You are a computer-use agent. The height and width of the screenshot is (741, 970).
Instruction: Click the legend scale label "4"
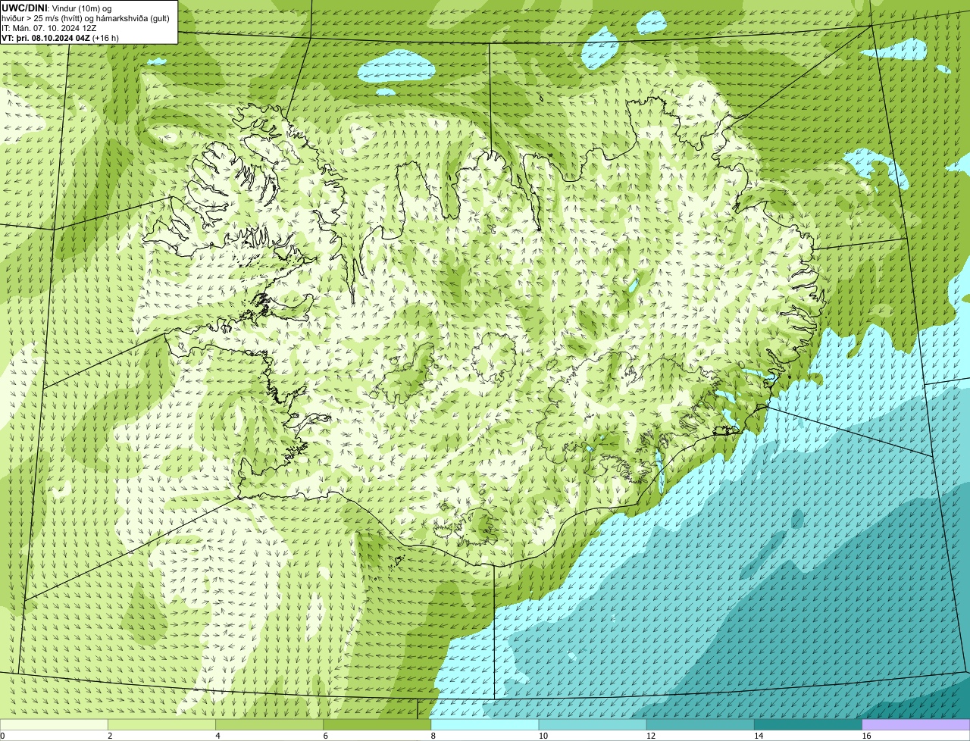pyautogui.click(x=217, y=736)
